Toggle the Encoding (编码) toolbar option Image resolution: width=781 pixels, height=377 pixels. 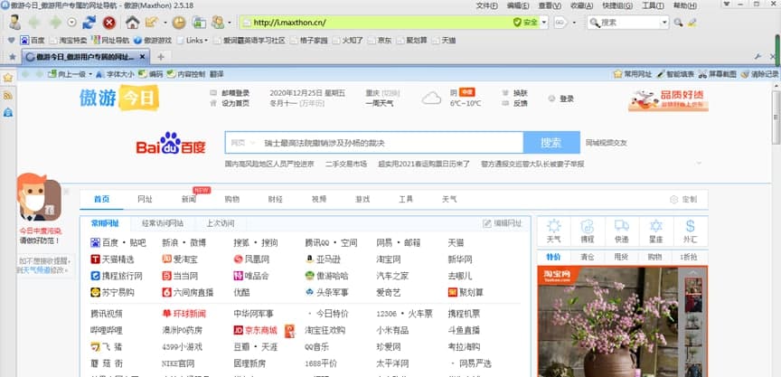click(150, 74)
